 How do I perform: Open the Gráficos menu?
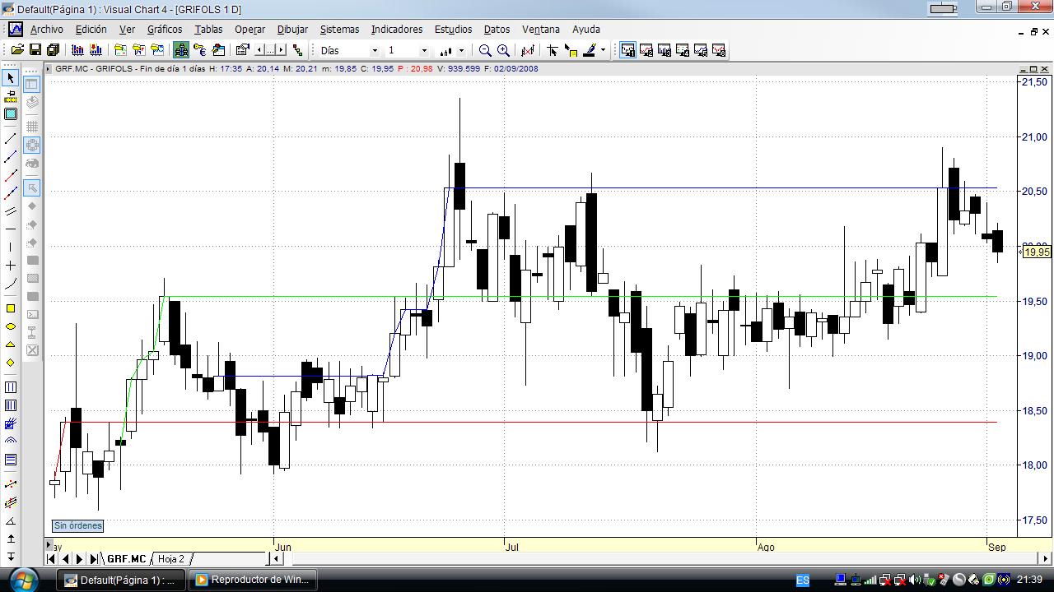pos(165,29)
